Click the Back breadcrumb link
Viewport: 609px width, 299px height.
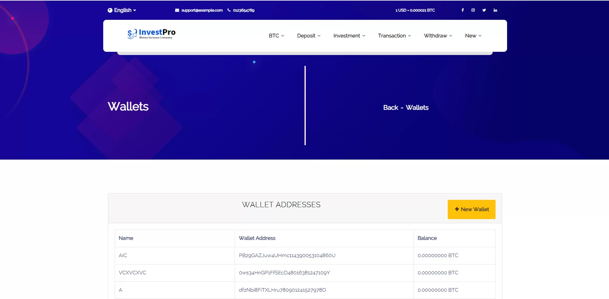coord(390,108)
